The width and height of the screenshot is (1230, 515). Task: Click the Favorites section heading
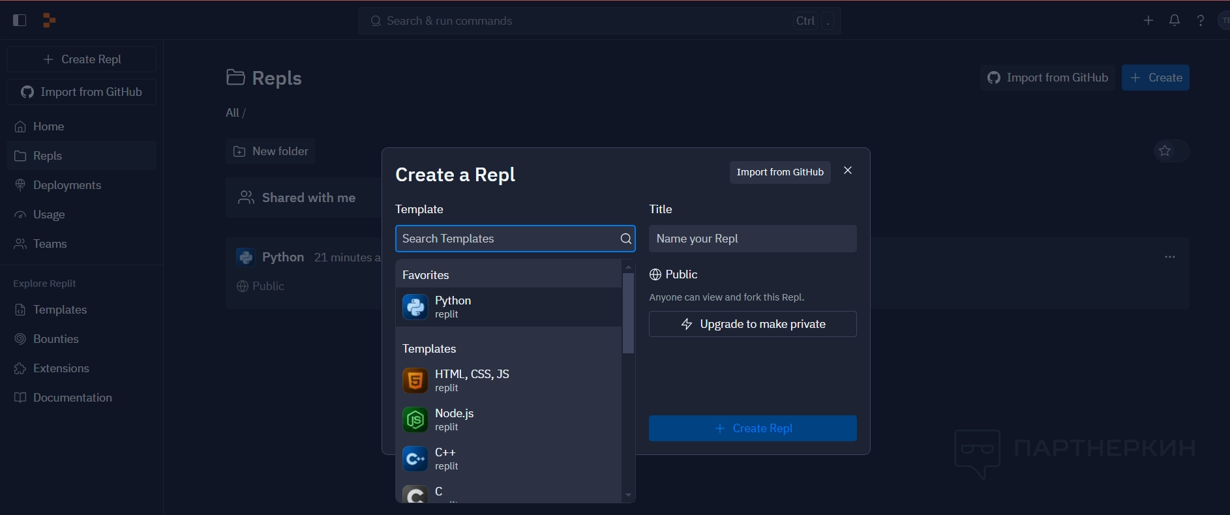pos(426,275)
